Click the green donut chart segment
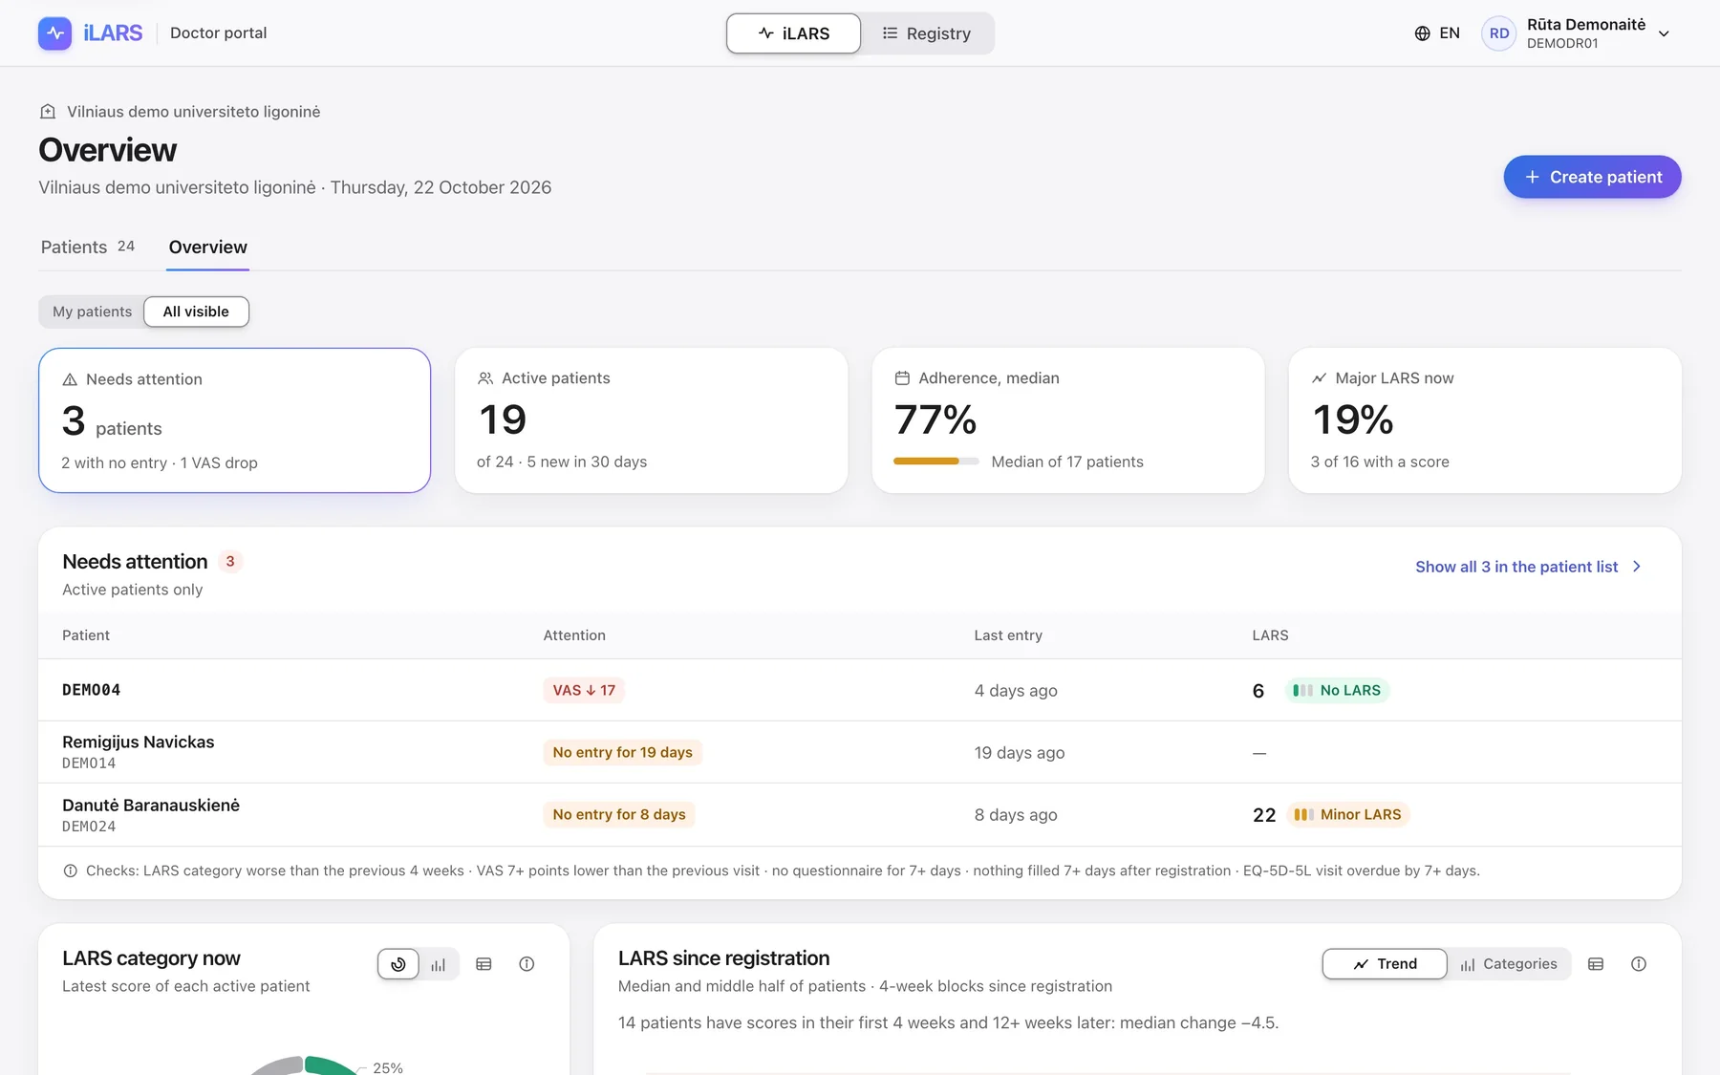This screenshot has width=1720, height=1075. click(330, 1065)
